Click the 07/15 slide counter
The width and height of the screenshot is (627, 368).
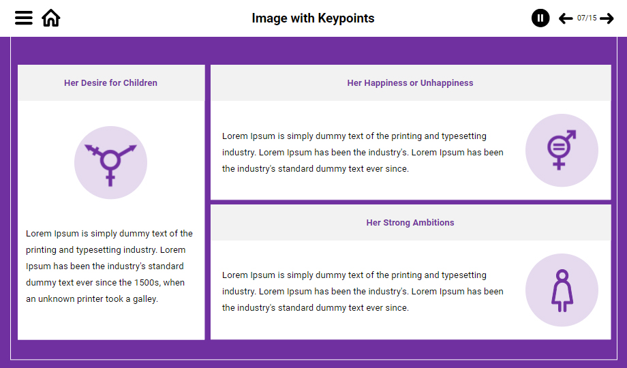(x=586, y=18)
